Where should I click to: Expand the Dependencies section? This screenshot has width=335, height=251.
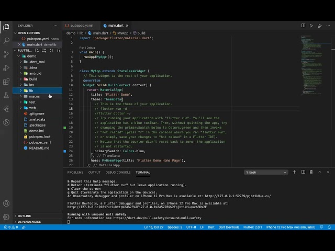[29, 222]
